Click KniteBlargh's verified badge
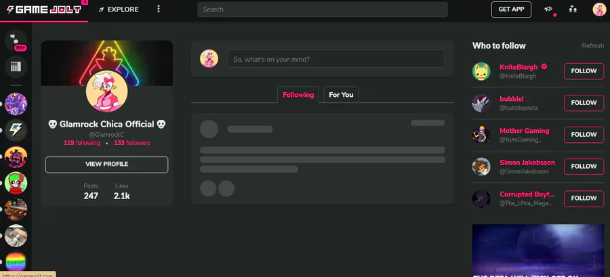Screen dimensions: 610x277 (x=544, y=66)
